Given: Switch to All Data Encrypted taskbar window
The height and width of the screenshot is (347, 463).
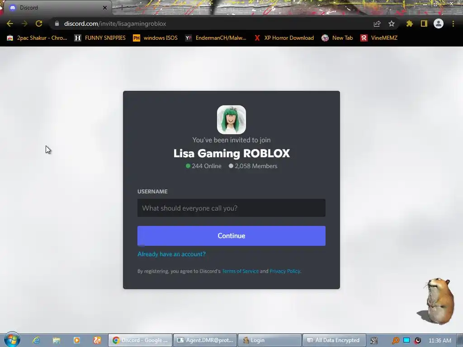Looking at the screenshot, I should point(334,340).
